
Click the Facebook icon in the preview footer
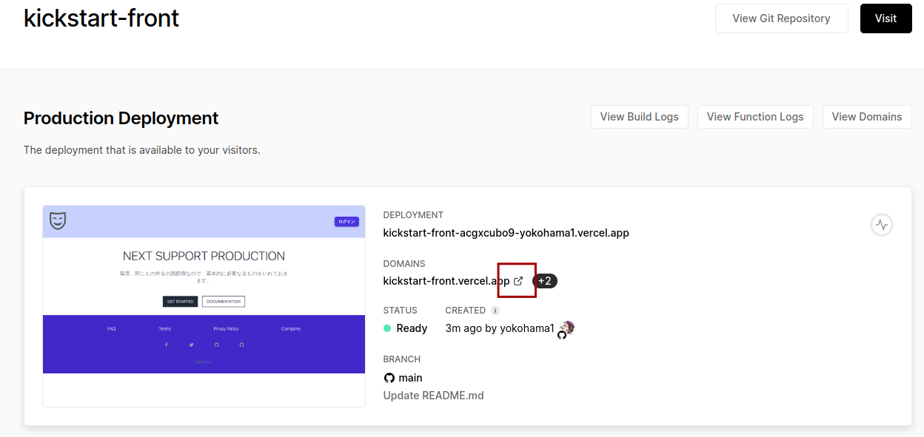(x=166, y=344)
